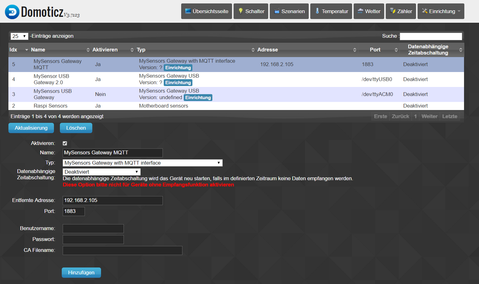
Task: Click the Schalter light bulb icon
Action: [241, 11]
